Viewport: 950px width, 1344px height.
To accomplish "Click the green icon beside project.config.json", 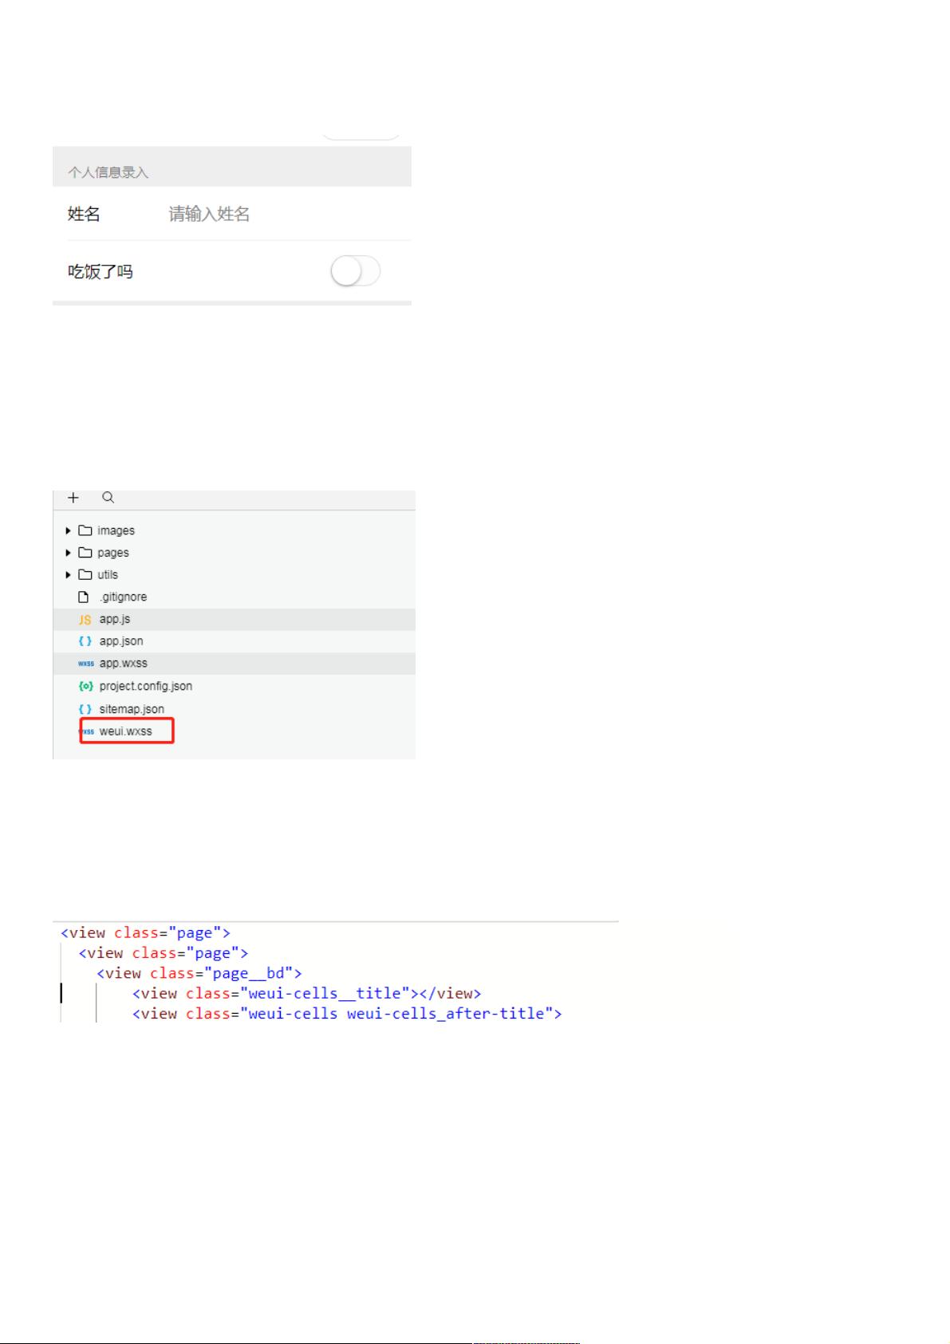I will point(85,686).
